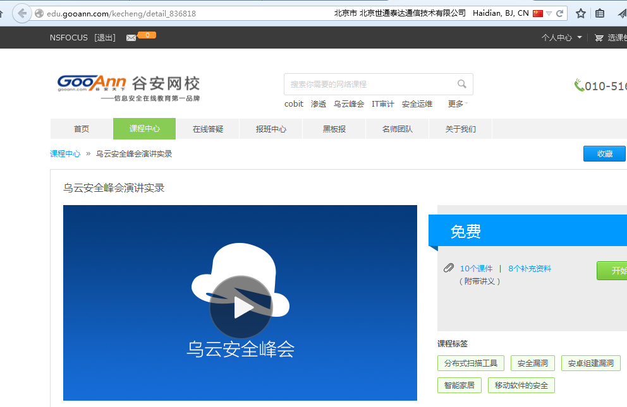This screenshot has height=407, width=627.
Task: Click the green phone icon
Action: pyautogui.click(x=578, y=85)
